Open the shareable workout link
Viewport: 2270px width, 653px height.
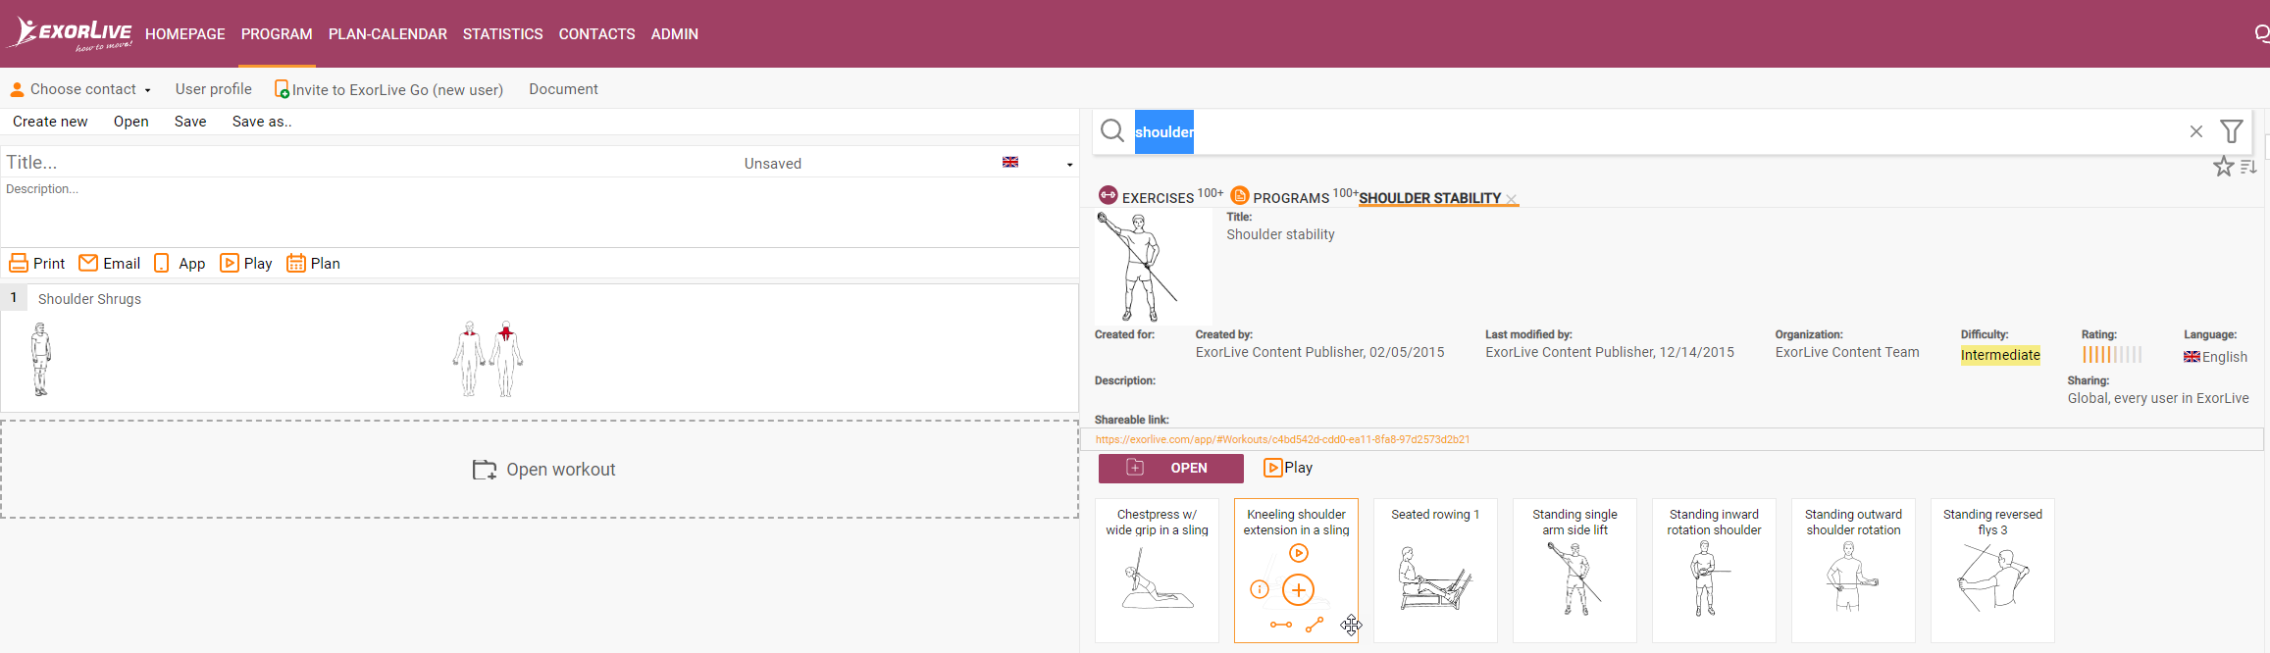(x=1282, y=439)
